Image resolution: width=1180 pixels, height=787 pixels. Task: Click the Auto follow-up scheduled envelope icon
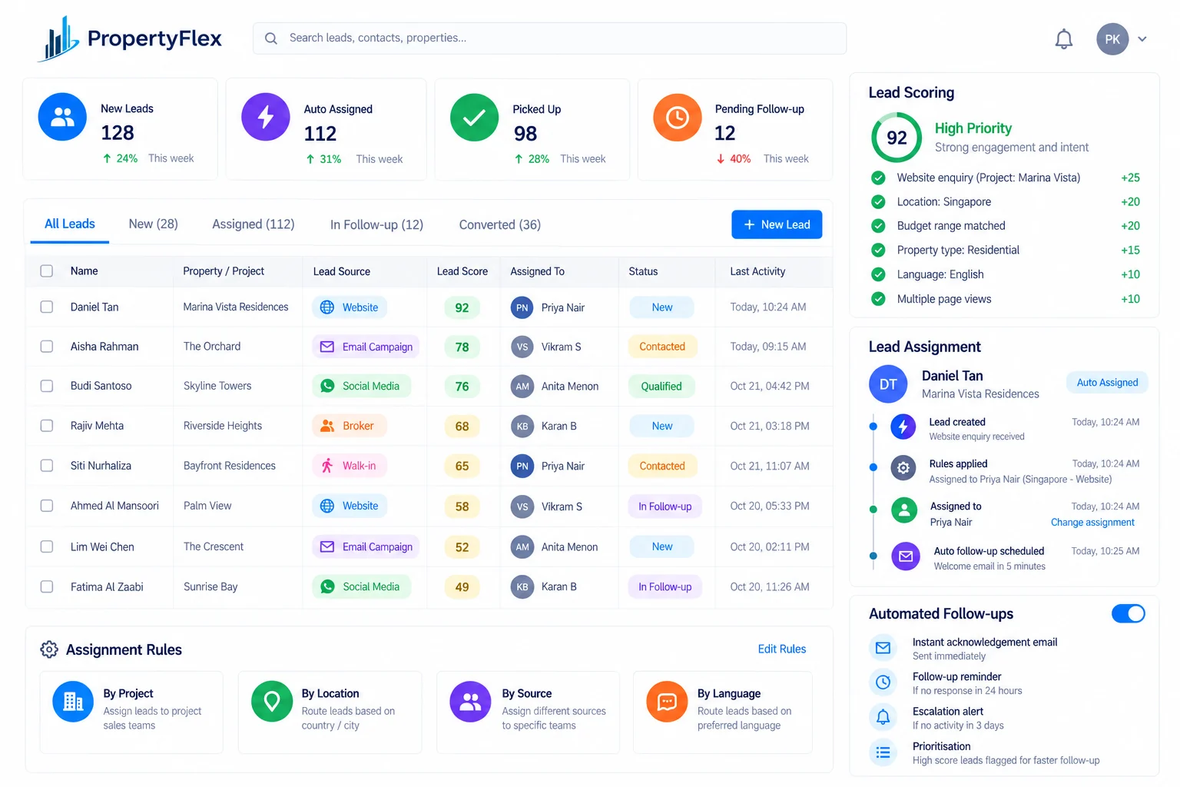tap(906, 556)
